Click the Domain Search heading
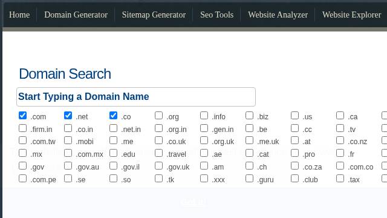Viewport: 387px width, 218px height. point(65,74)
